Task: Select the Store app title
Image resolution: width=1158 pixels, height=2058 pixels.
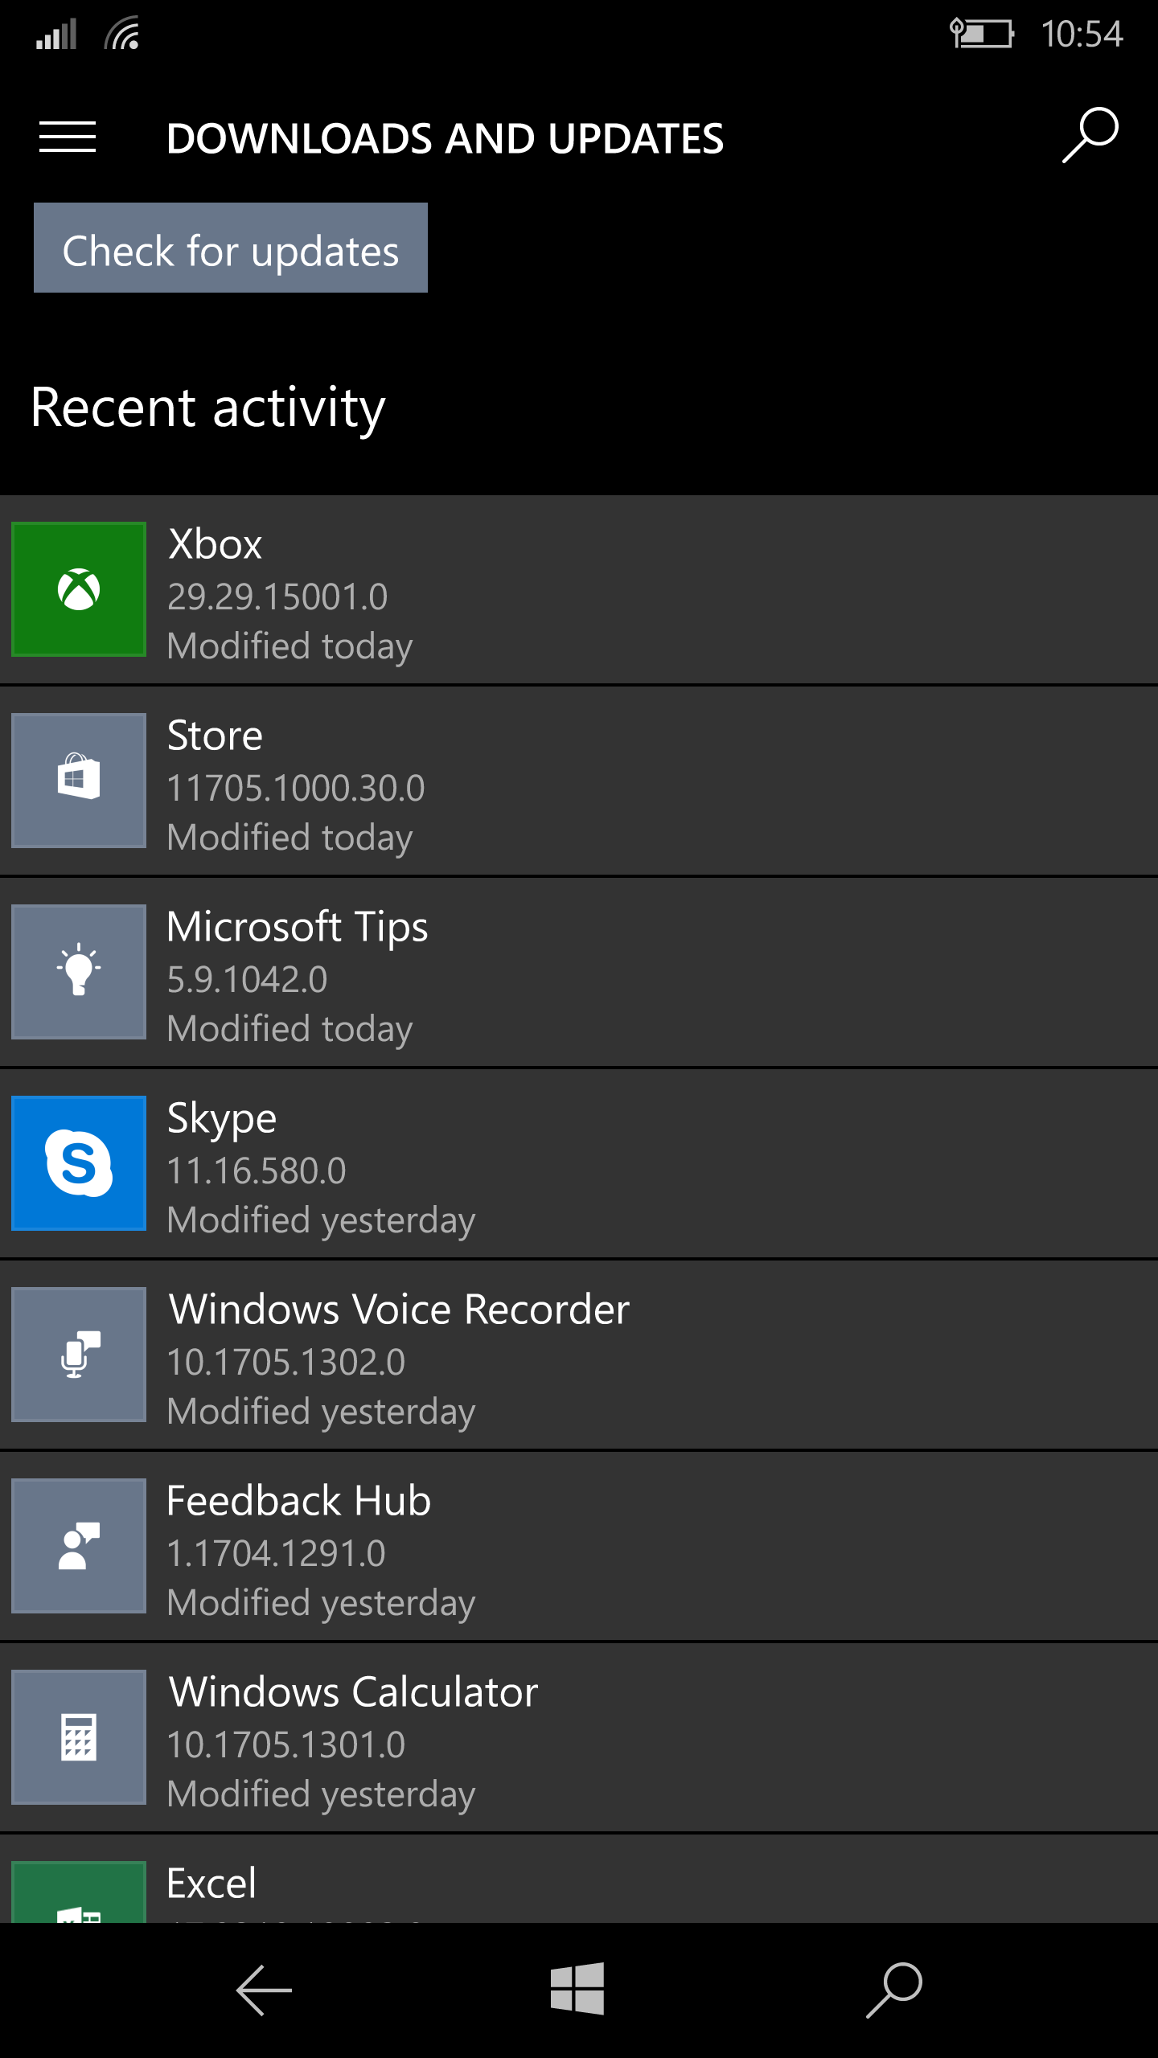Action: click(215, 736)
